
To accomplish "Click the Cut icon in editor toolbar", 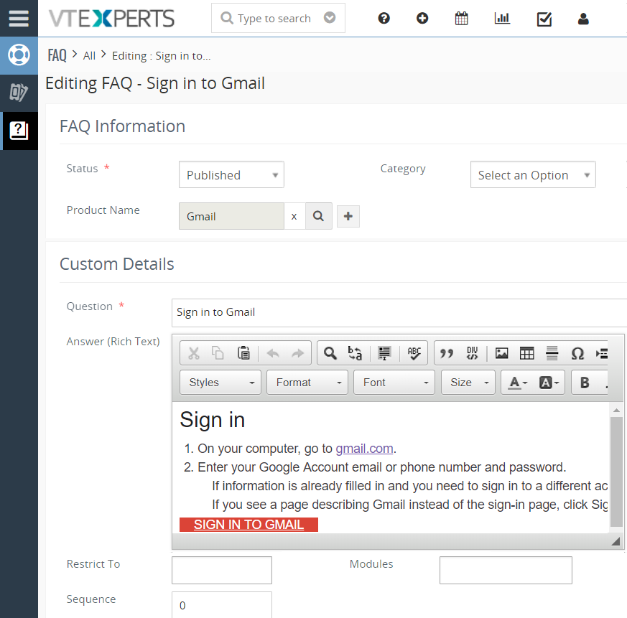I will pos(194,353).
